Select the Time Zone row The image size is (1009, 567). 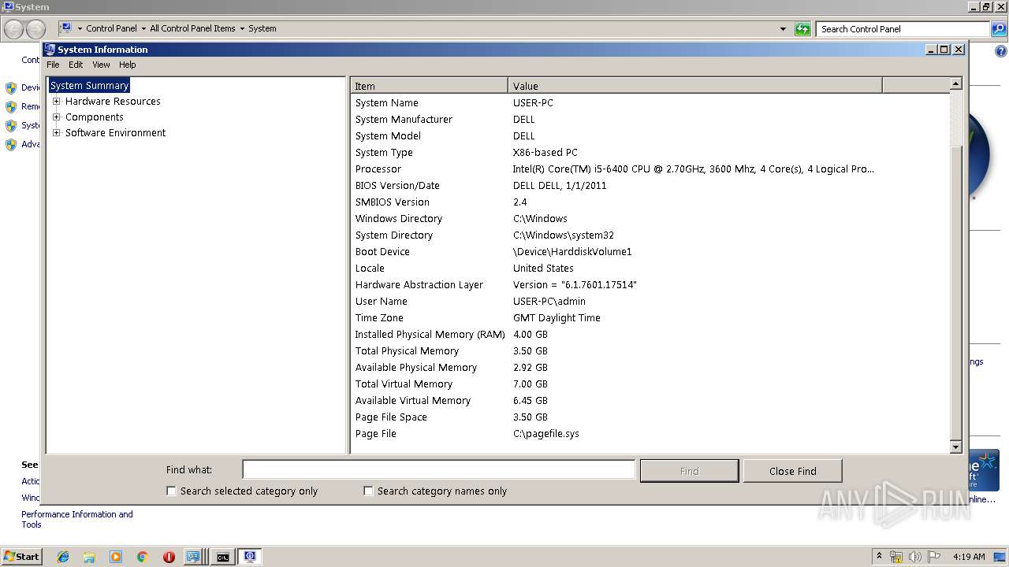coord(650,317)
